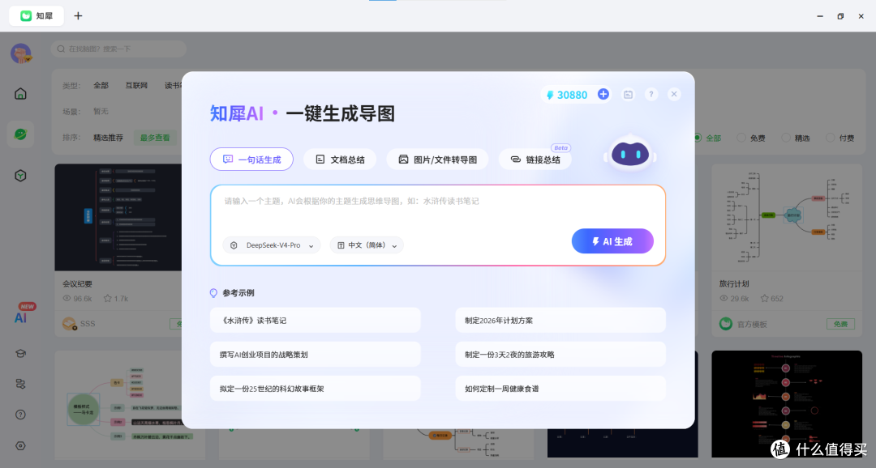Click the 旅行计划 title text
876x468 pixels.
734,284
